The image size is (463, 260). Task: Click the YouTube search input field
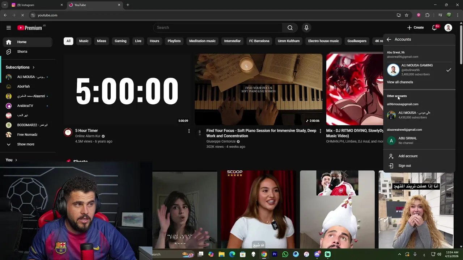tap(218, 27)
